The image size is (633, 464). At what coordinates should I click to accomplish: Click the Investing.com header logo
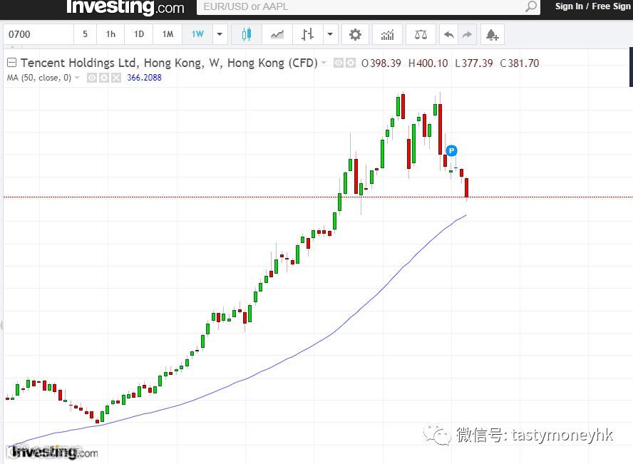tap(125, 7)
